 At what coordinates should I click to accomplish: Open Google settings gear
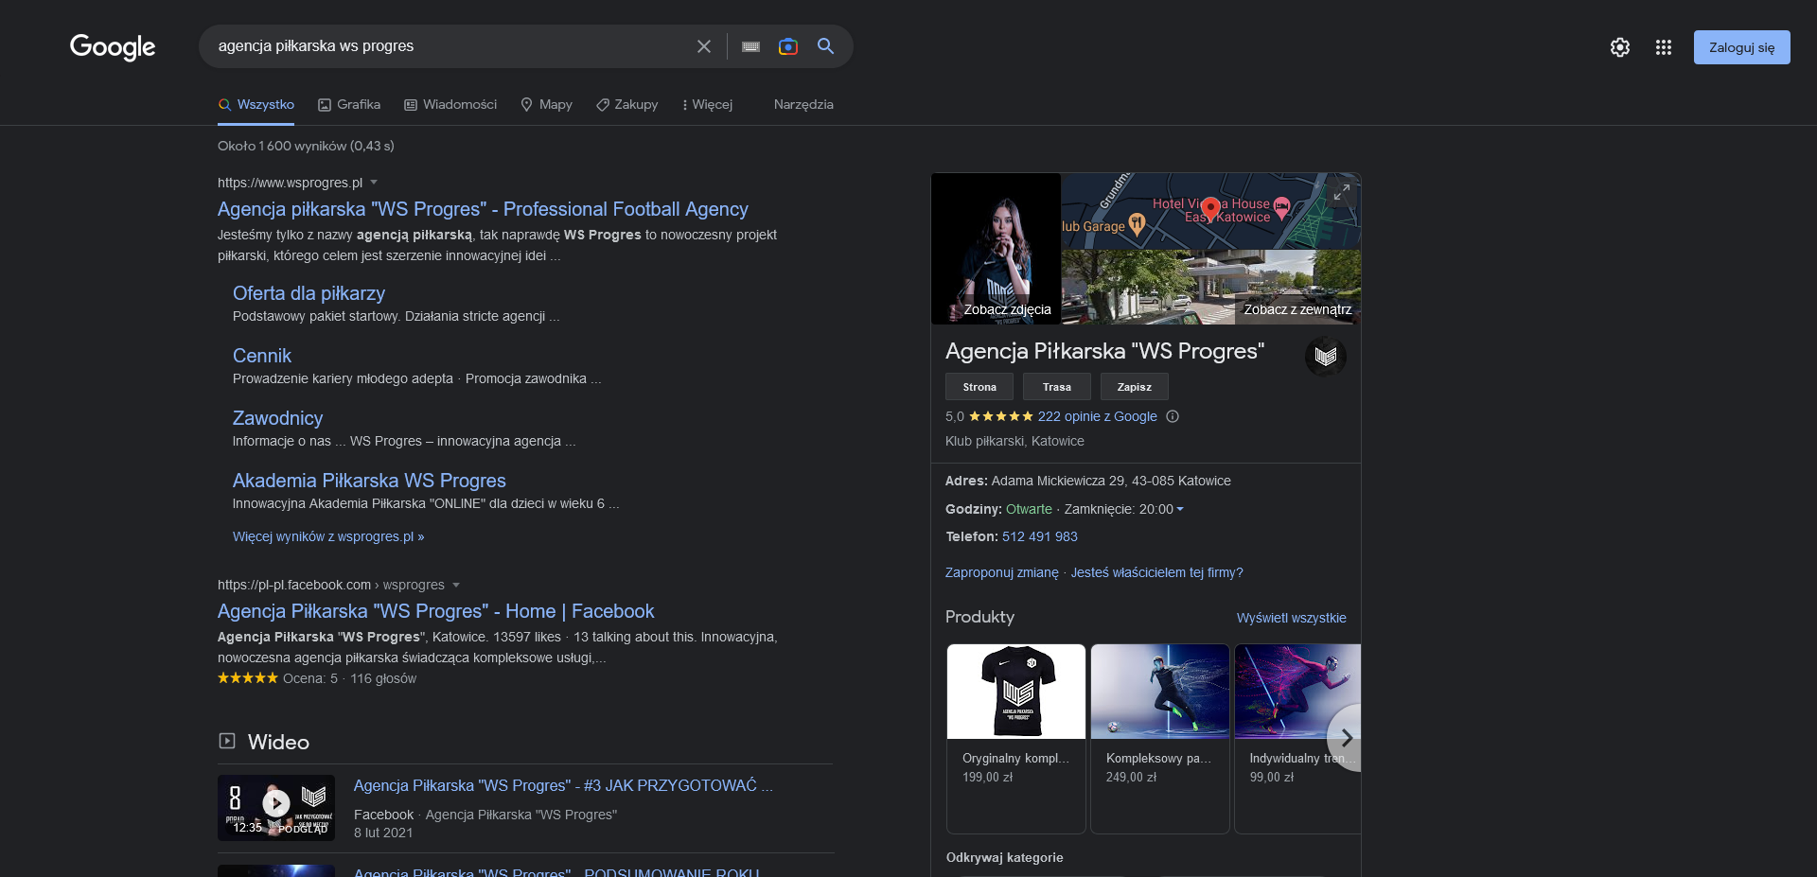click(1620, 47)
